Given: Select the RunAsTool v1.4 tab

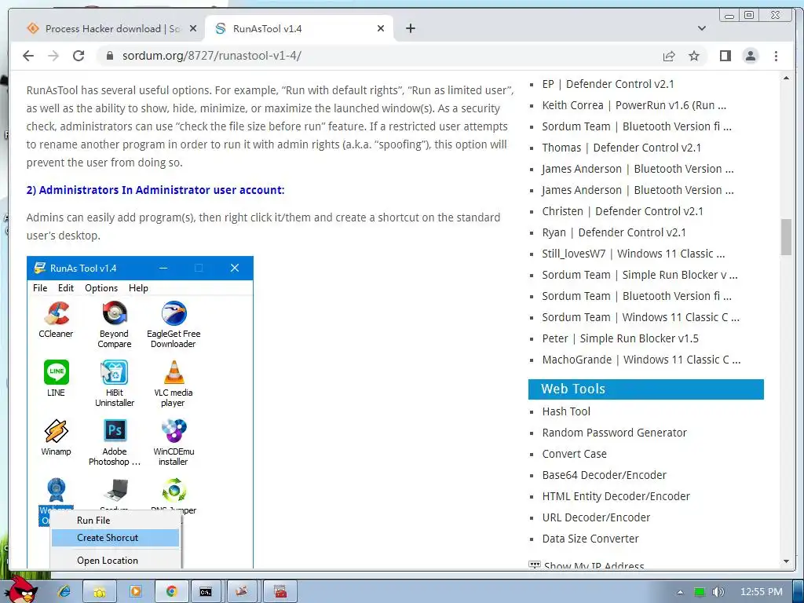Looking at the screenshot, I should [x=299, y=29].
